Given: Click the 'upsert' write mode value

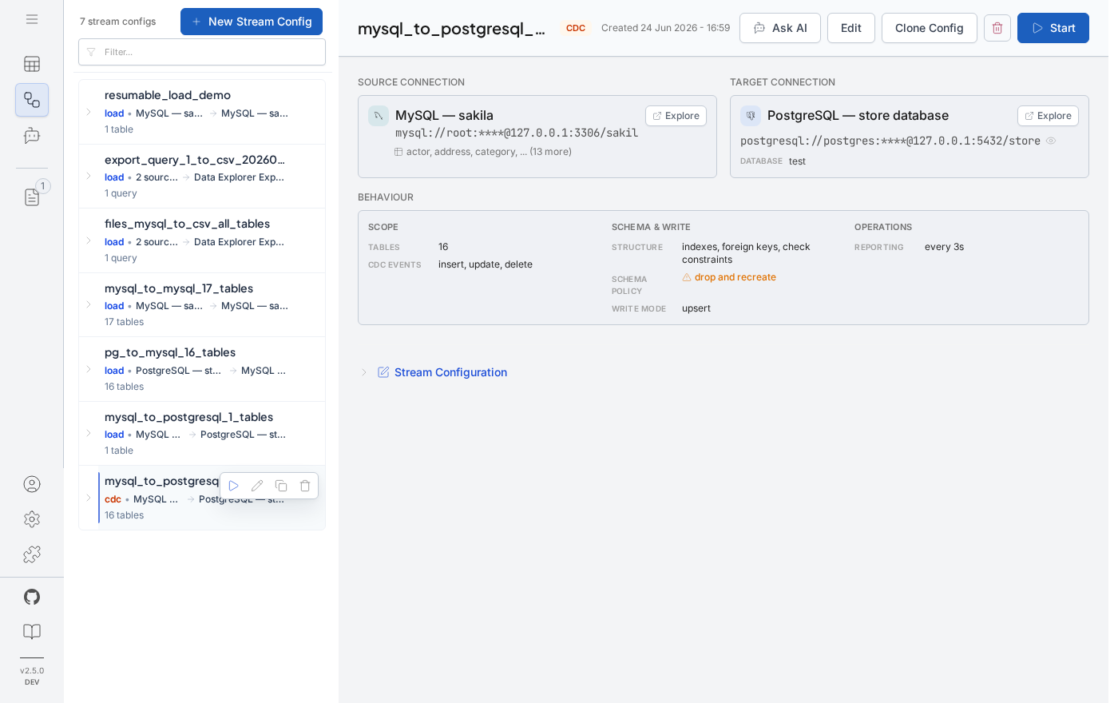Looking at the screenshot, I should 696,308.
